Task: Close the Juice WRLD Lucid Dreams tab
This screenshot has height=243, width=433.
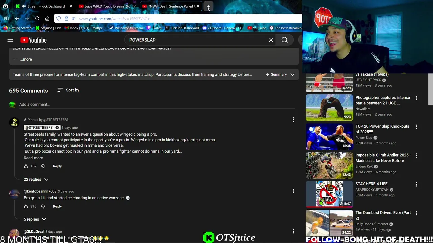Action: click(x=134, y=6)
